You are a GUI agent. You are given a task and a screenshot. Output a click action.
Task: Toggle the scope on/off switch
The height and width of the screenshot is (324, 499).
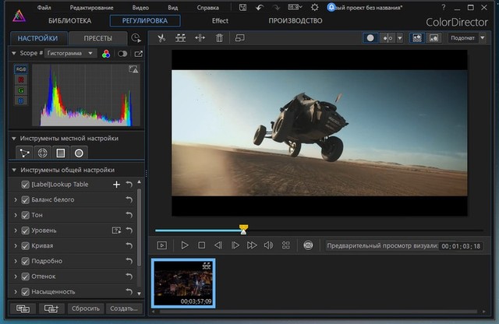pos(122,54)
